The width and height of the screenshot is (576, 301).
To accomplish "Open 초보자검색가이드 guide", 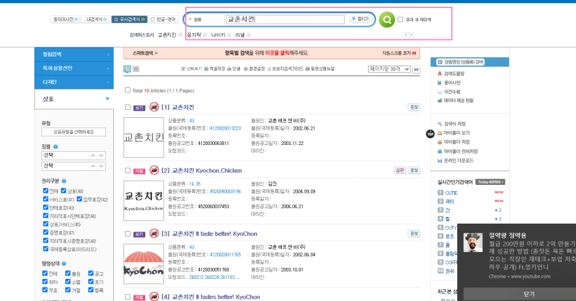I will pos(285,69).
